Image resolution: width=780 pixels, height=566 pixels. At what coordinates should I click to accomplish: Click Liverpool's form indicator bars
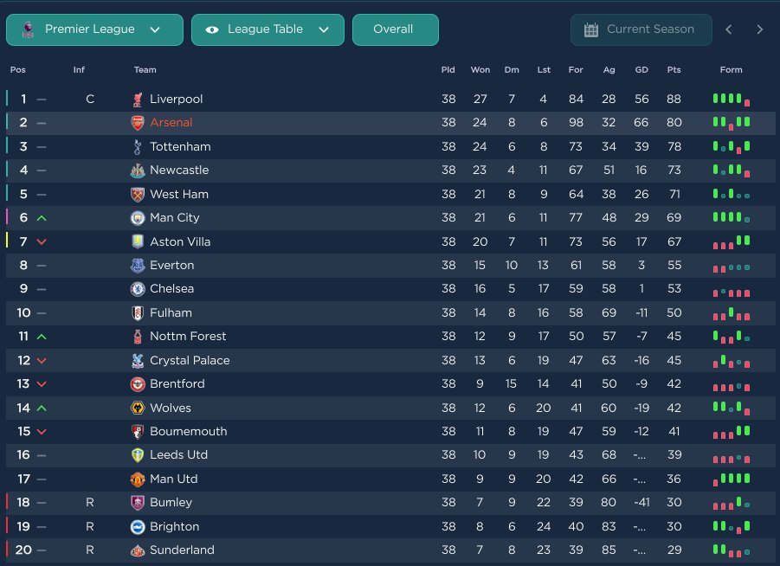point(732,100)
